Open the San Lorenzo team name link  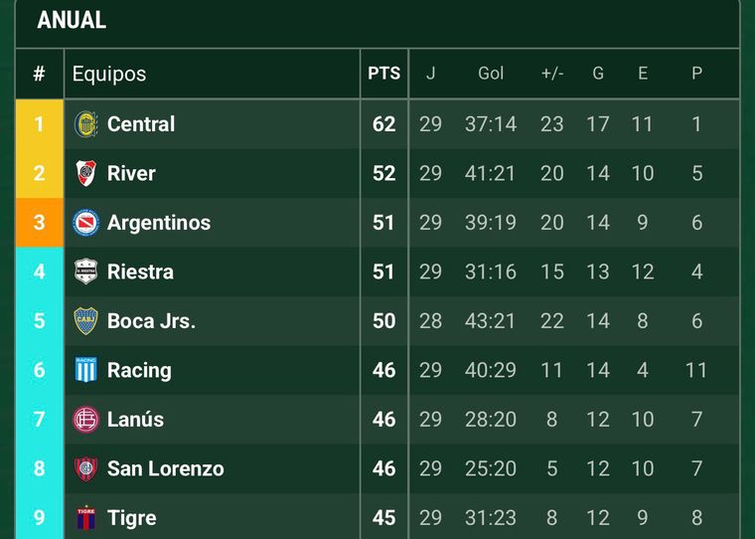pyautogui.click(x=166, y=468)
